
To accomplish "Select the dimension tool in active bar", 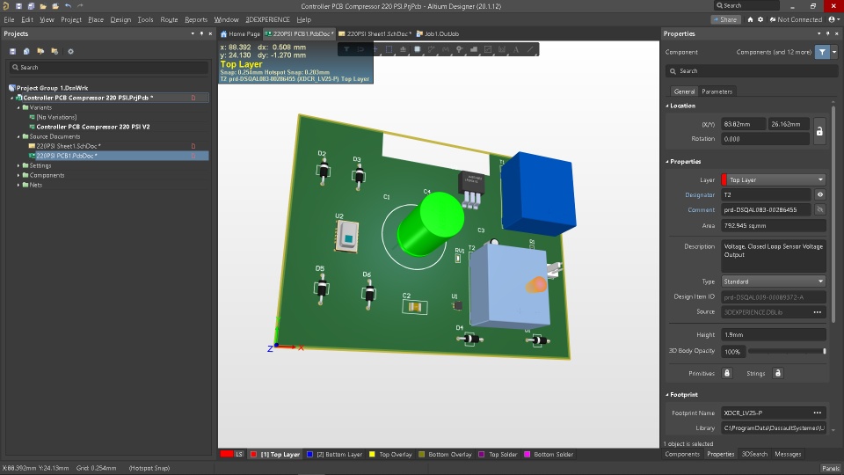I will point(488,49).
